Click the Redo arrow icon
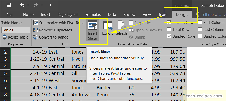226x101 pixels. pyautogui.click(x=36, y=5)
